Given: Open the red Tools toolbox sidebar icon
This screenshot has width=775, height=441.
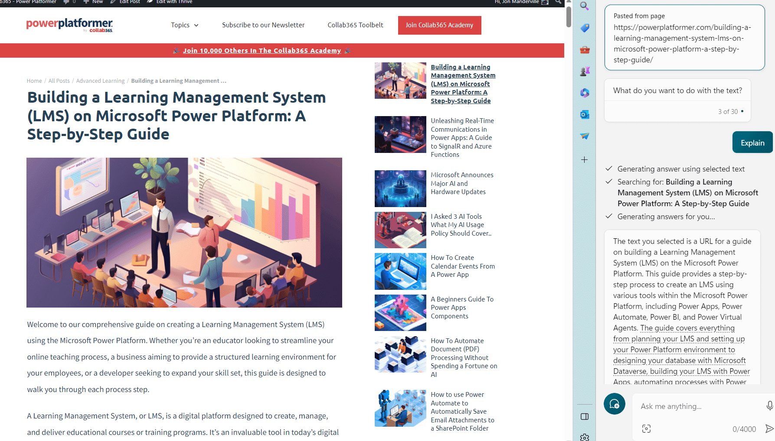Looking at the screenshot, I should point(585,50).
